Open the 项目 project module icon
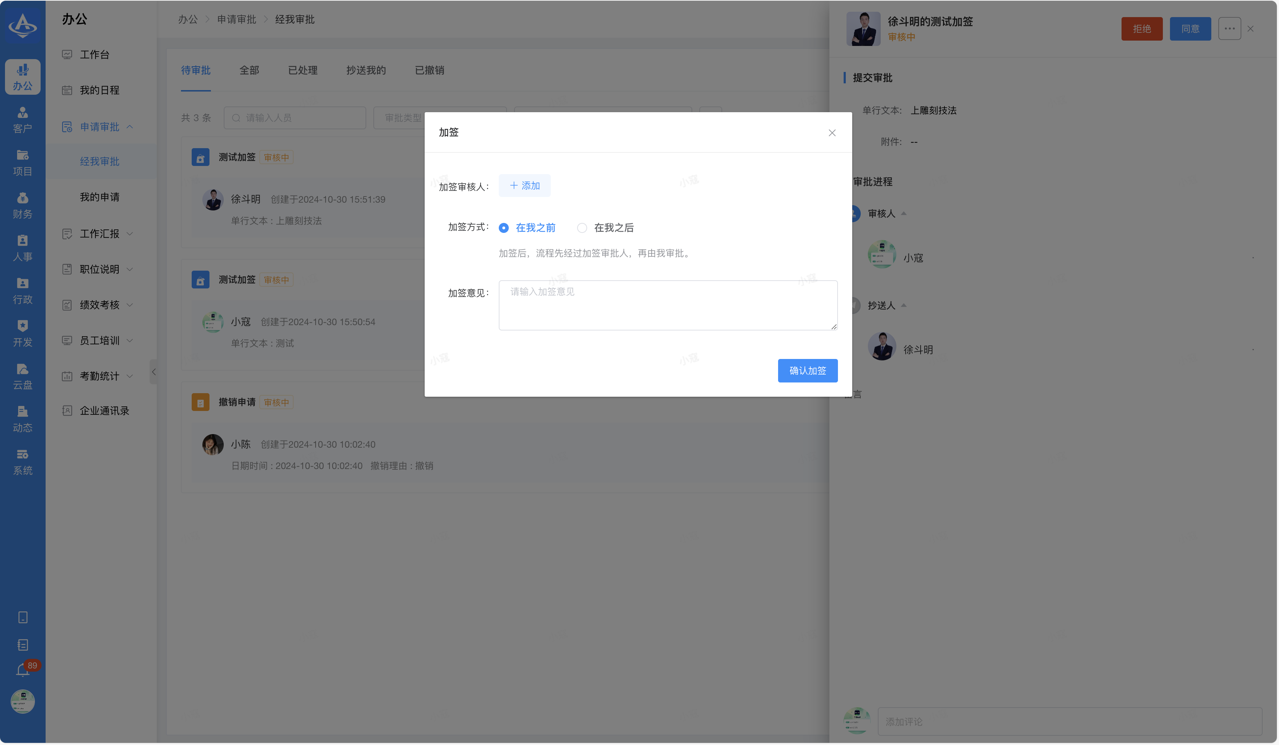Viewport: 1279px width, 745px height. 22,162
